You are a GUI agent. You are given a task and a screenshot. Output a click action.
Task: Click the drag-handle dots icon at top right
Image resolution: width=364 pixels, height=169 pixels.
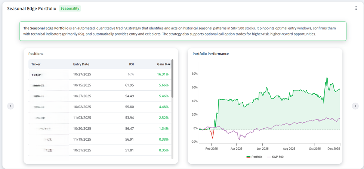[x=356, y=8]
